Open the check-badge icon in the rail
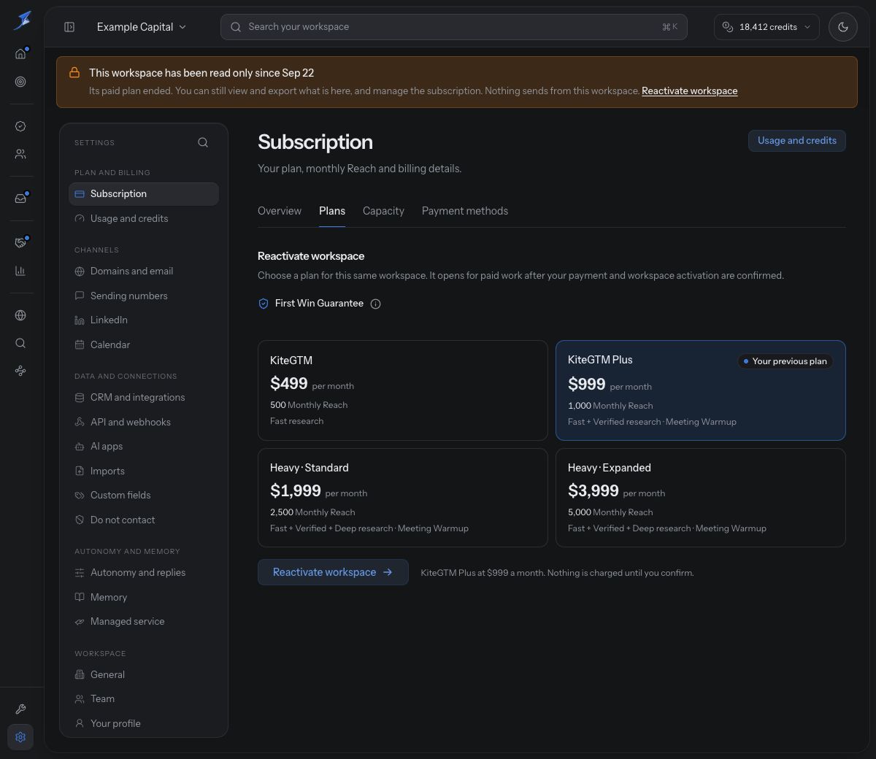This screenshot has width=876, height=759. point(20,126)
